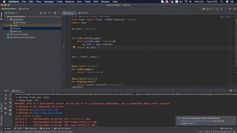Screen dimensions: 237x133
Task: Toggle tool window bars icon in status bar
Action: (x=1, y=132)
